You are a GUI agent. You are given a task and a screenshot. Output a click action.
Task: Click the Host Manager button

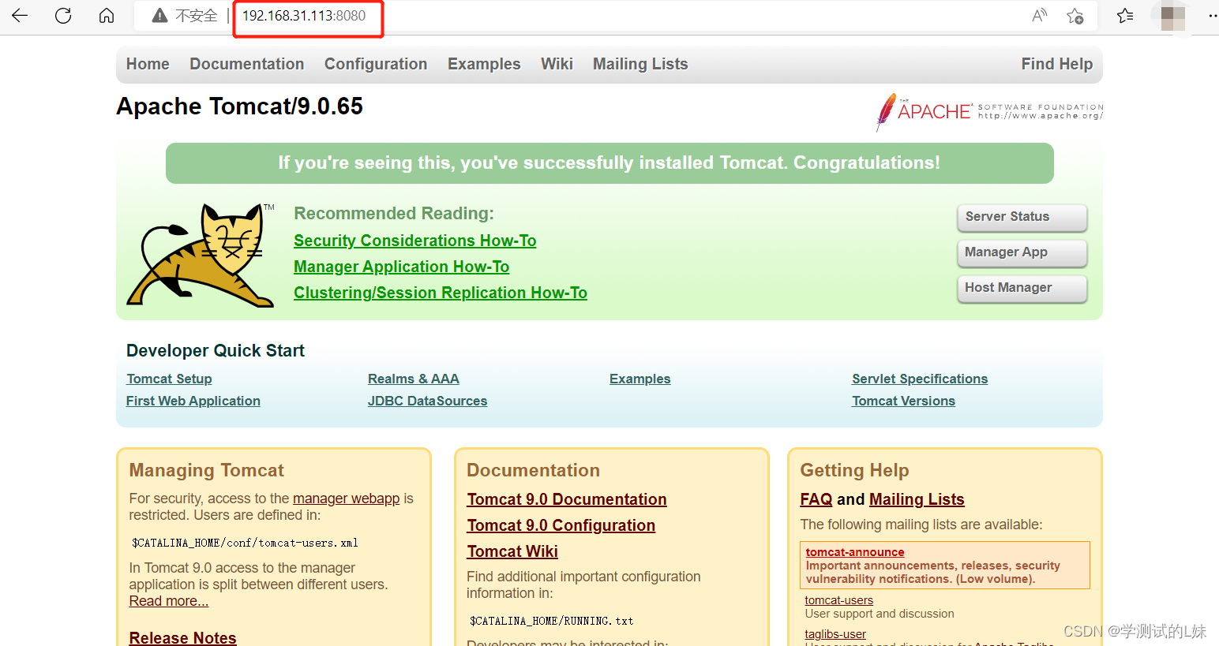pos(1022,288)
